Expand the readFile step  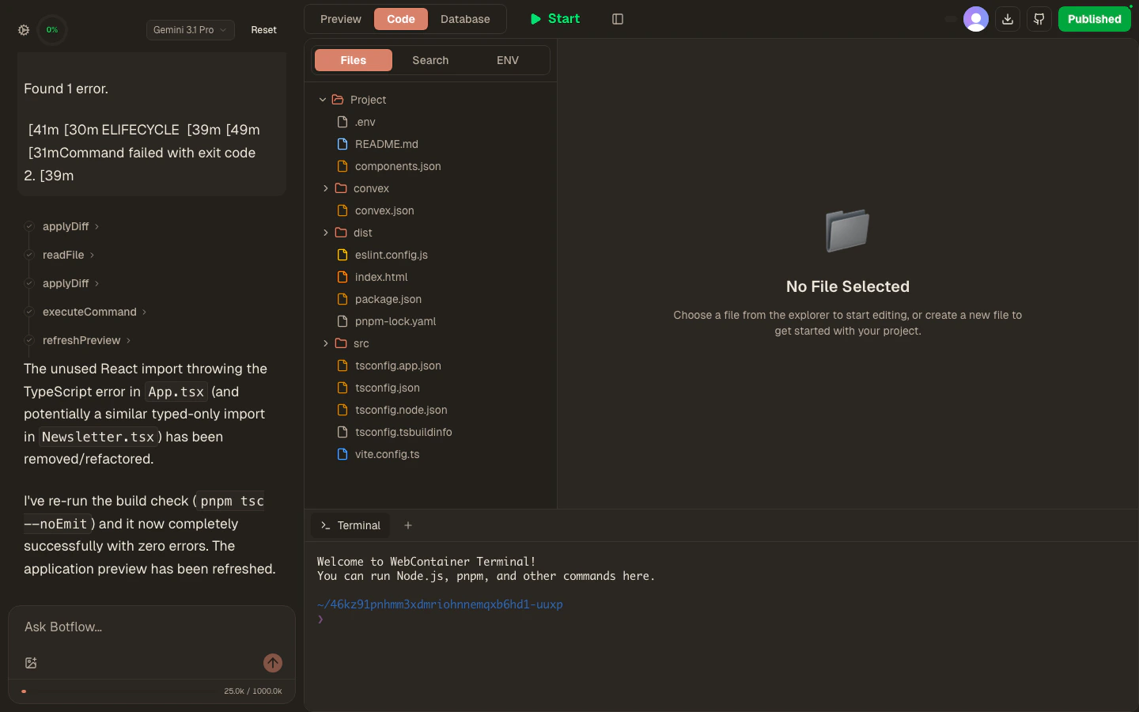coord(69,255)
